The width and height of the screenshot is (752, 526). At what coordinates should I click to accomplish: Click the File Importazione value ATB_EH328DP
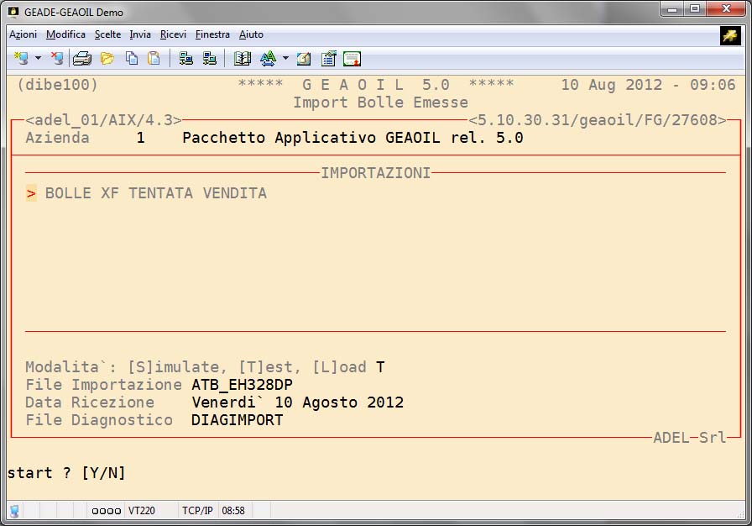[242, 385]
